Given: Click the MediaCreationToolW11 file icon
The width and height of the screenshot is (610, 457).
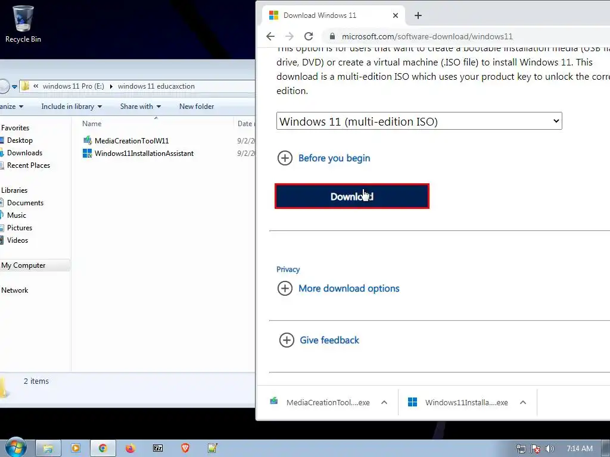Looking at the screenshot, I should [x=87, y=140].
